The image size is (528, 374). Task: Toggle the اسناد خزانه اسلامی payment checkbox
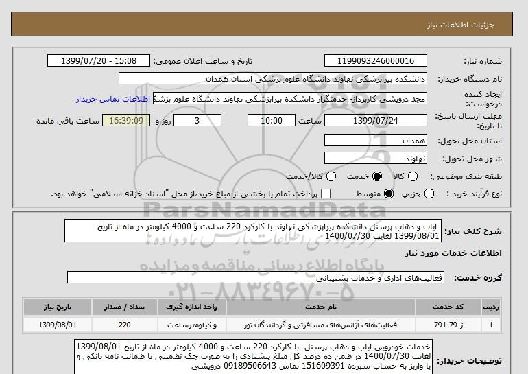click(x=325, y=194)
